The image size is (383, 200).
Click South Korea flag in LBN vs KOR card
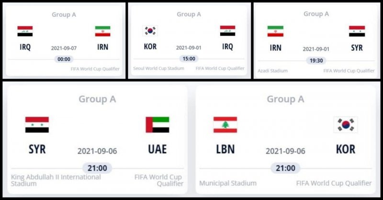(346, 125)
